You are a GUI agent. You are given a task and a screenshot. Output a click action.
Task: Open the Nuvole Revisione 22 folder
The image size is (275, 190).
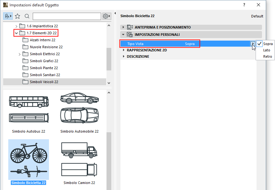click(46, 47)
